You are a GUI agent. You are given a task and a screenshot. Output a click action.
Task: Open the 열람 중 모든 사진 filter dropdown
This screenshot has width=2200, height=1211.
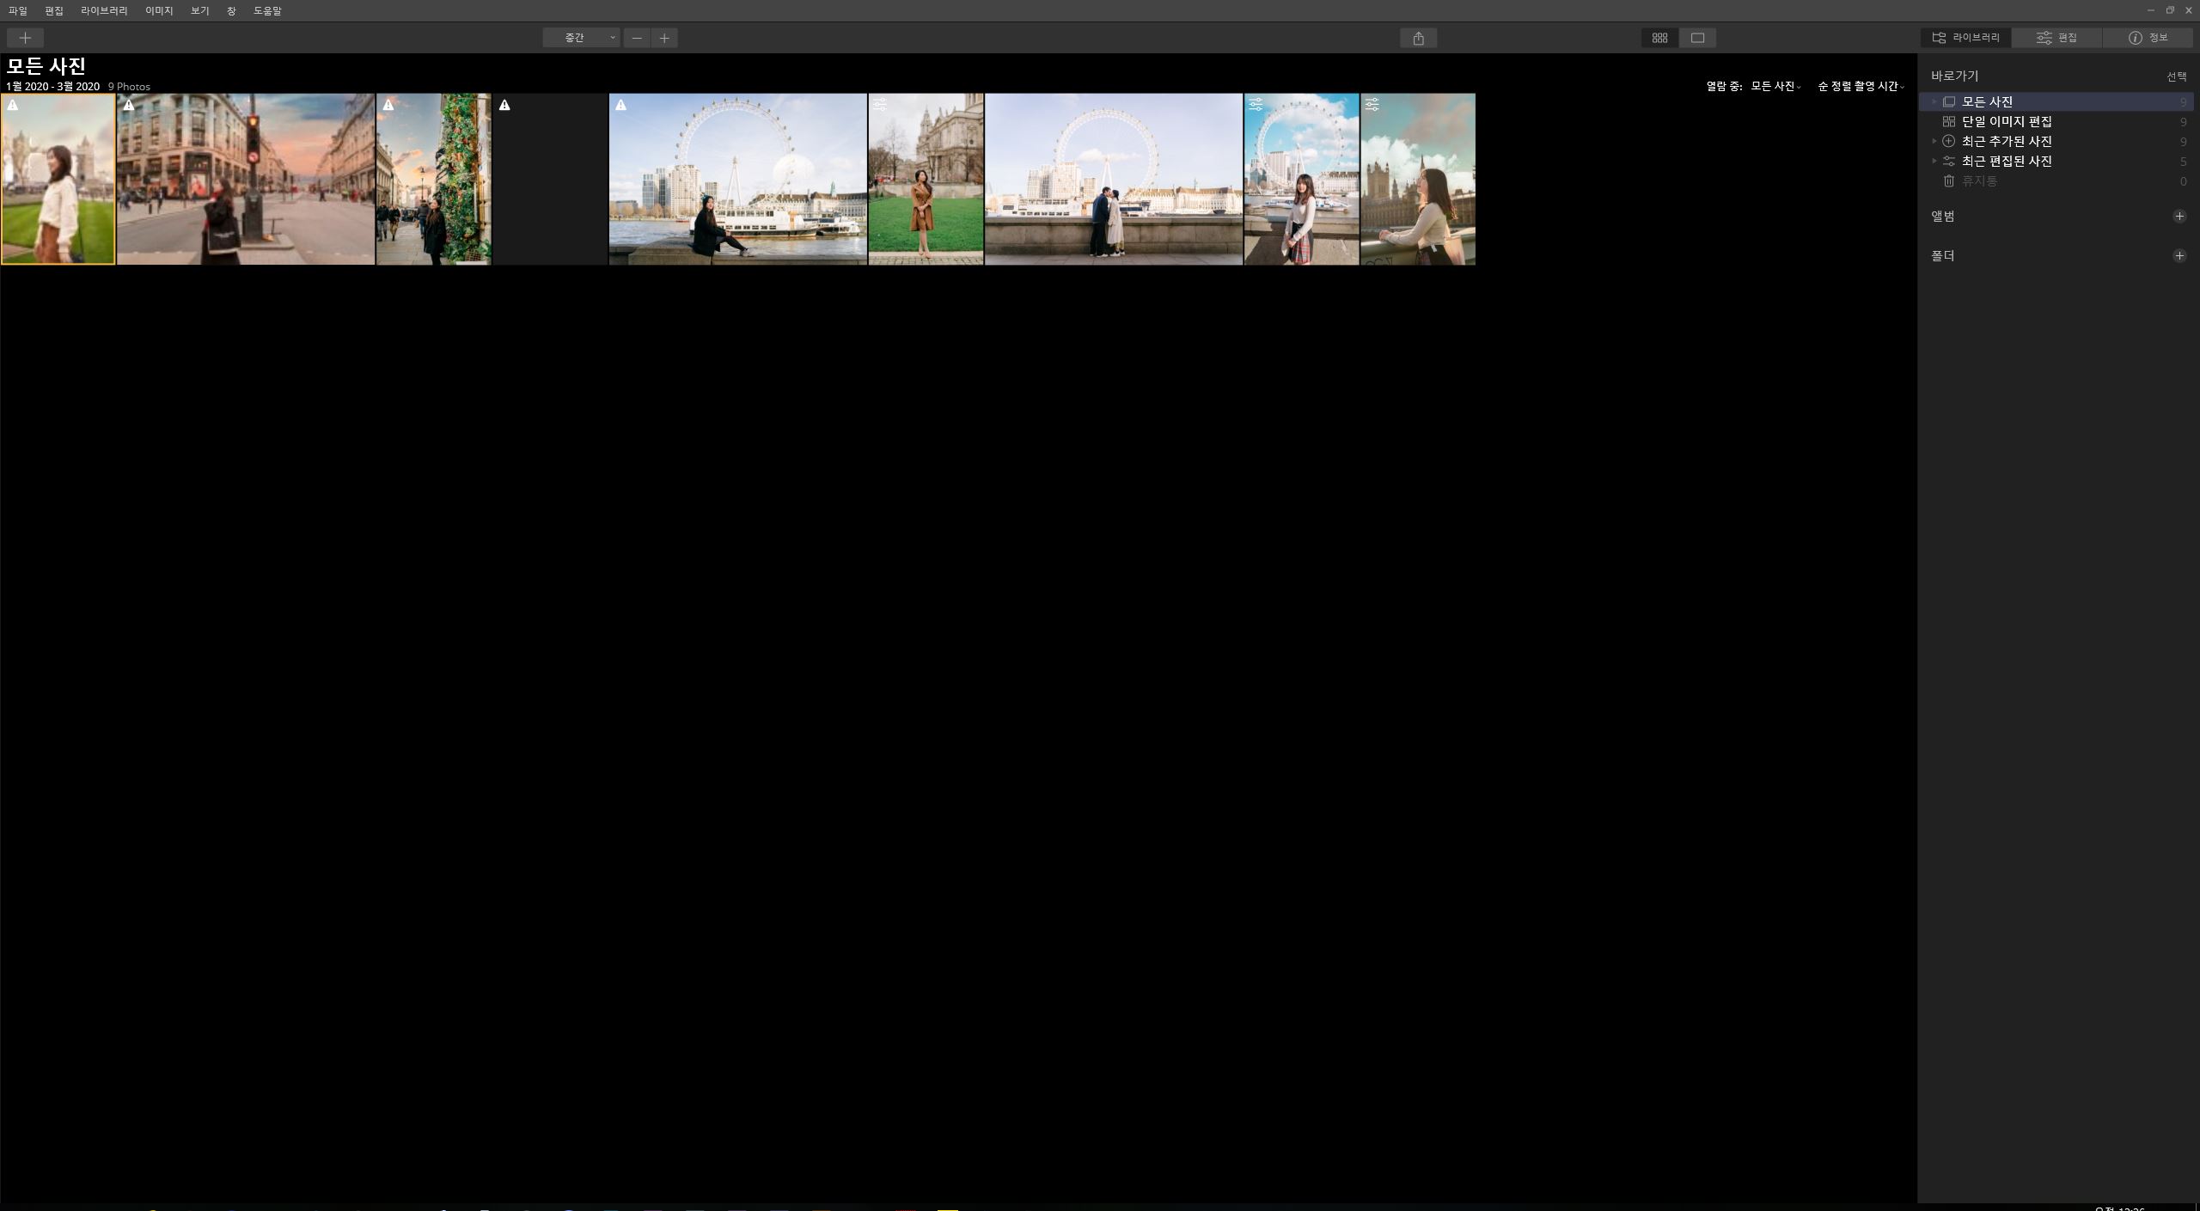tap(1775, 87)
